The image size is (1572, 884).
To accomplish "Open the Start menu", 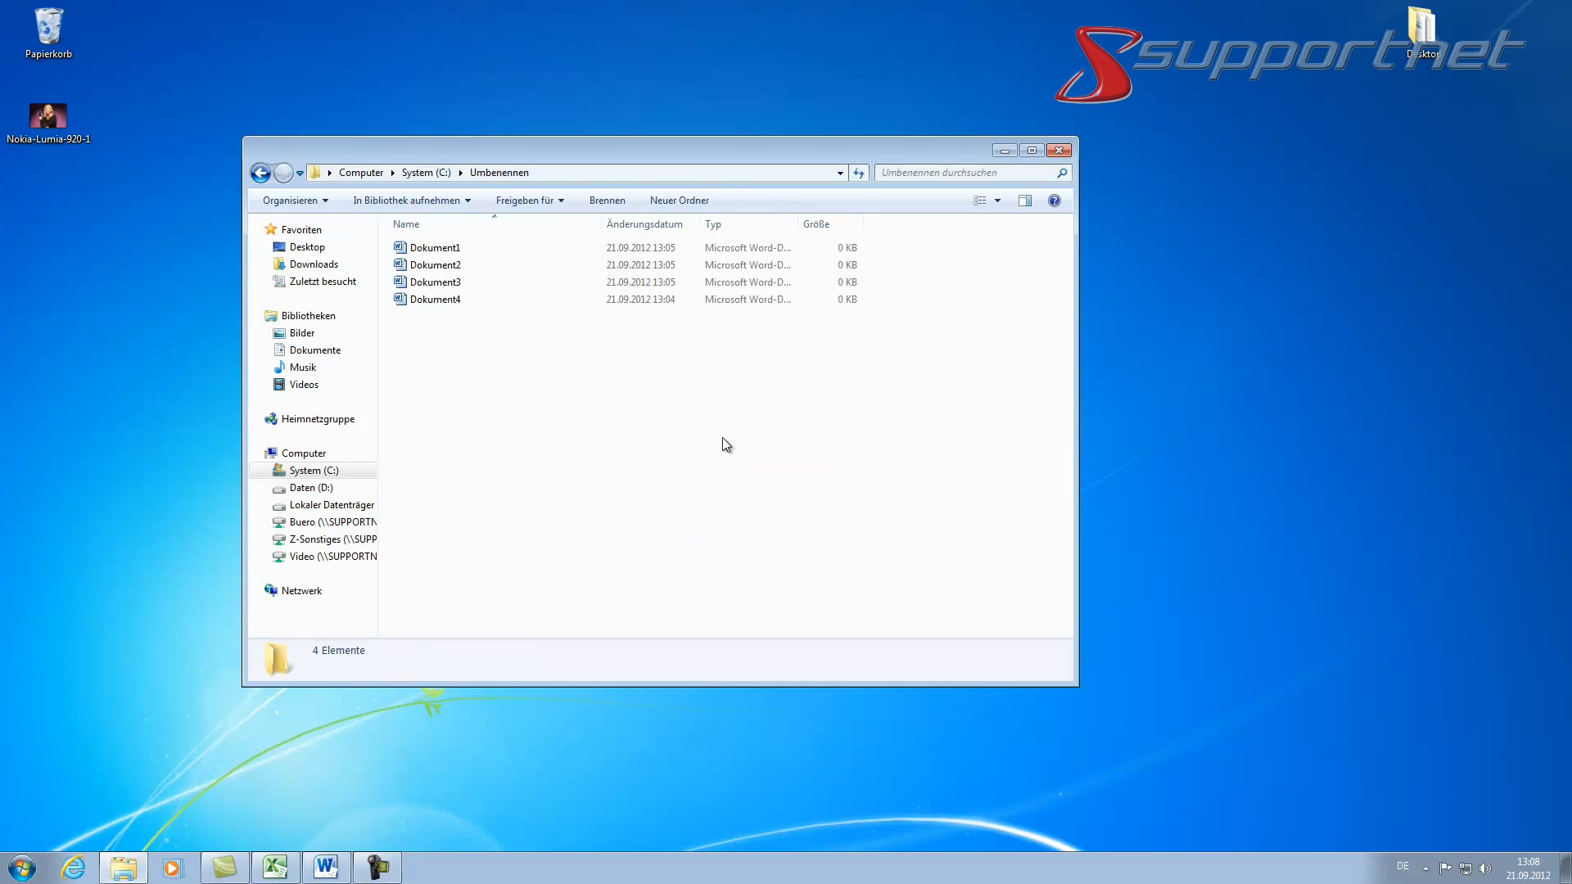I will 22,867.
